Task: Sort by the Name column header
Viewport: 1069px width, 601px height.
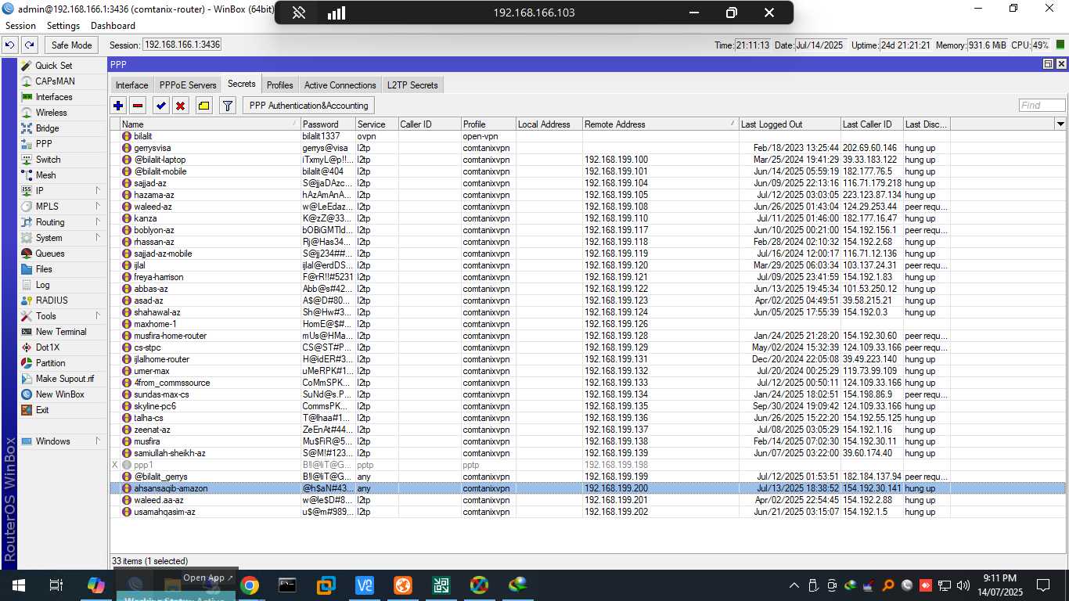Action: [211, 124]
